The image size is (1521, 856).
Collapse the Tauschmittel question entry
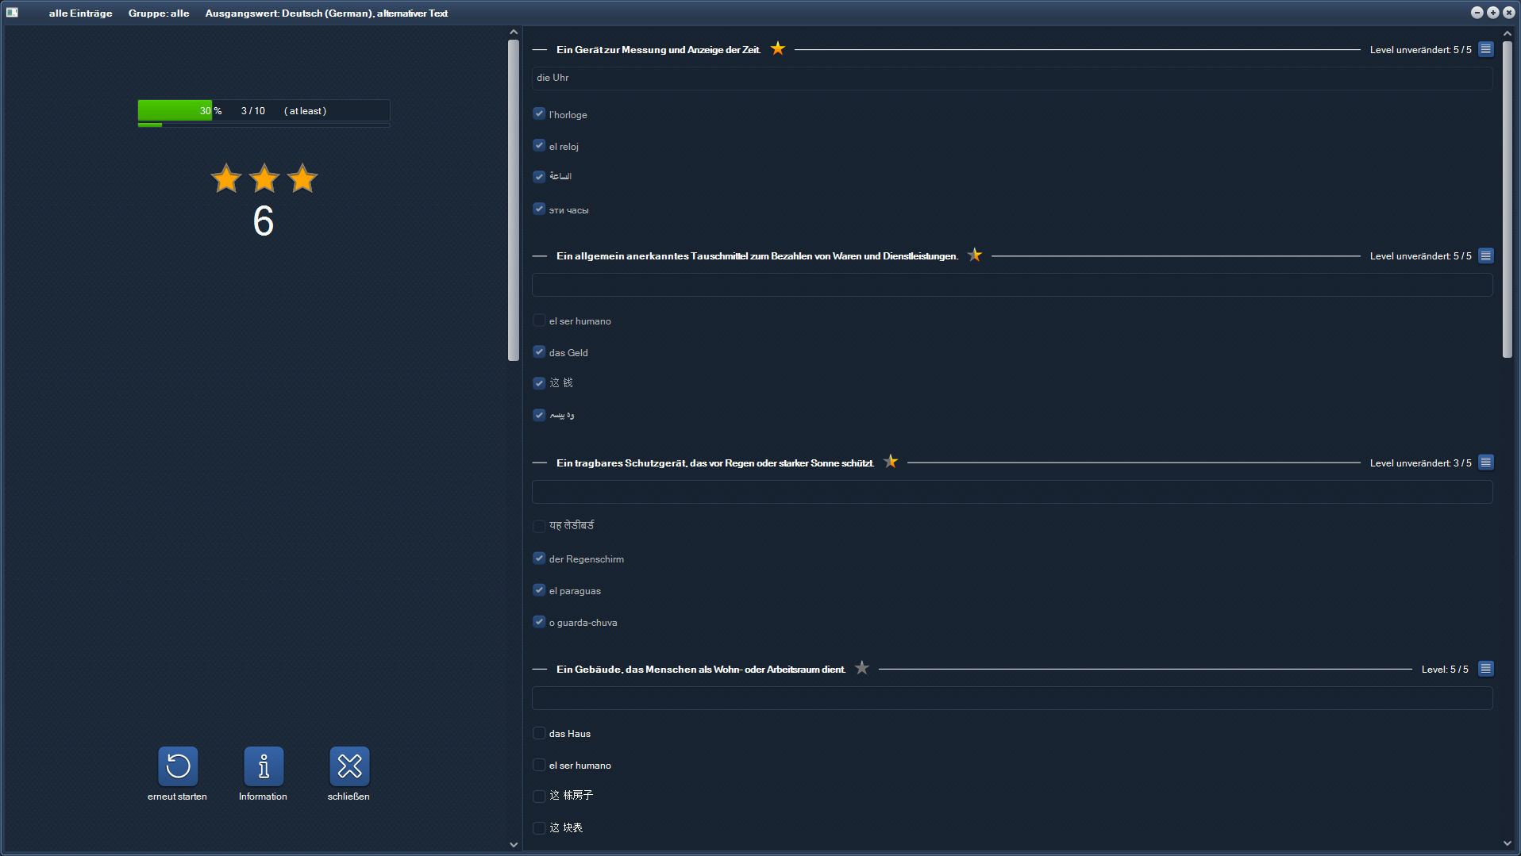coord(541,255)
